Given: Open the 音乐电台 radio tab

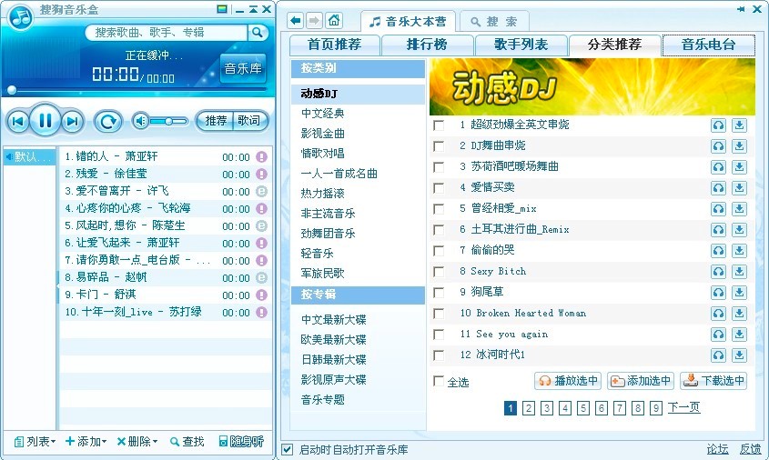Looking at the screenshot, I should 709,45.
